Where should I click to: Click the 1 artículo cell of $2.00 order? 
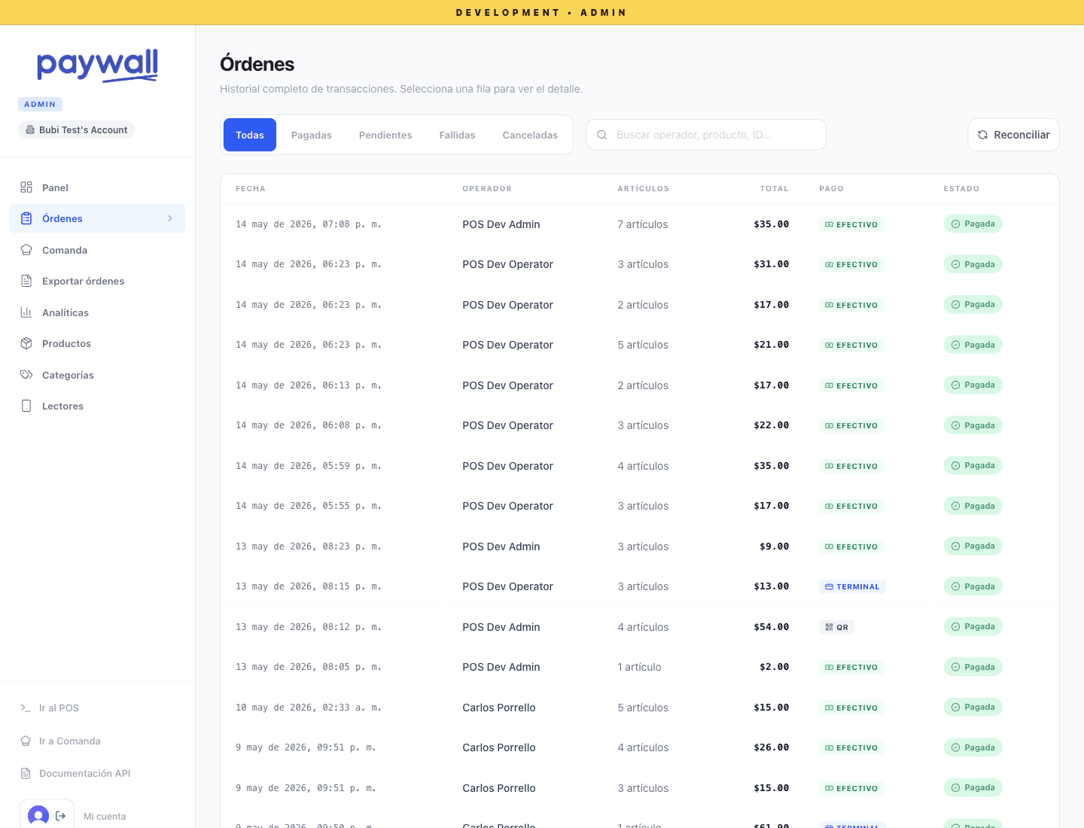640,667
